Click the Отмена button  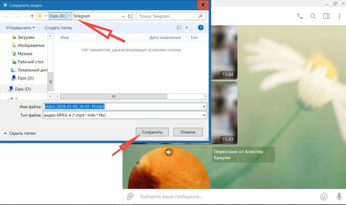(188, 132)
